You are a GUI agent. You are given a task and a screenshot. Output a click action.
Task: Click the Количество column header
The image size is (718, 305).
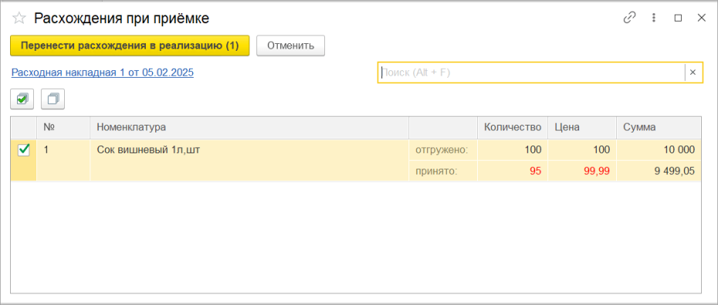[x=513, y=127]
